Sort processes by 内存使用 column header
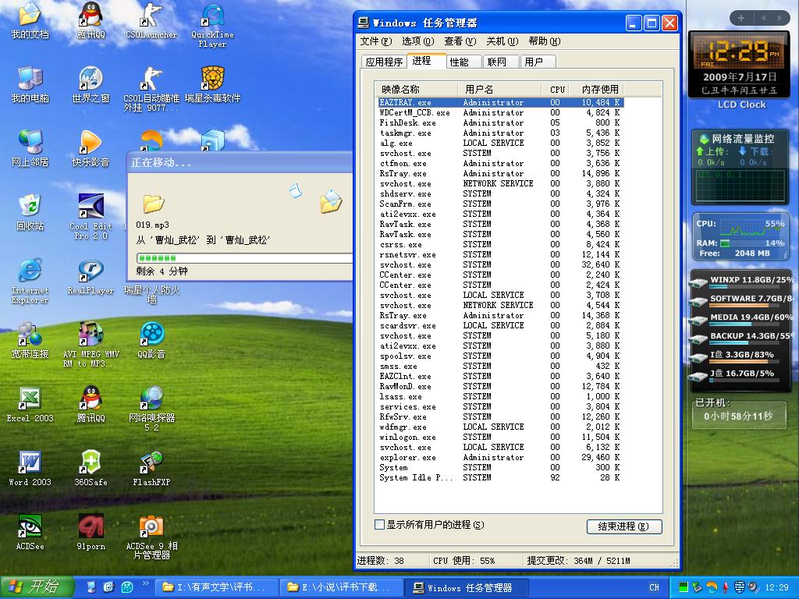This screenshot has width=799, height=599. point(599,89)
